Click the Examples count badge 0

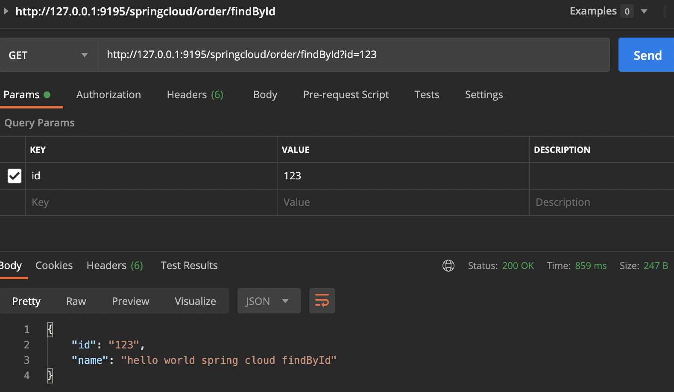[627, 12]
